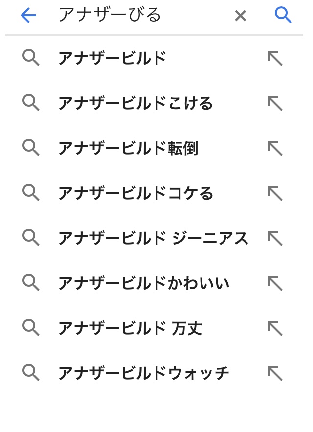Tap the アナザービルドかわいい suggestion

(143, 283)
